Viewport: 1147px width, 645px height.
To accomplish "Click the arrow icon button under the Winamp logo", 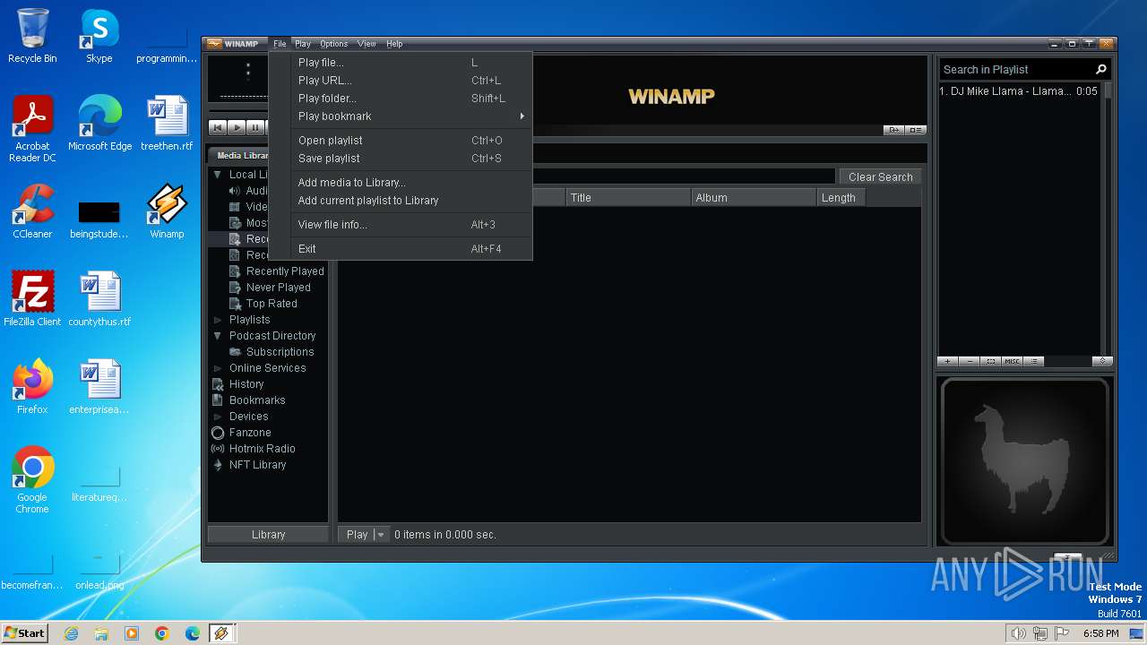I will coord(893,130).
